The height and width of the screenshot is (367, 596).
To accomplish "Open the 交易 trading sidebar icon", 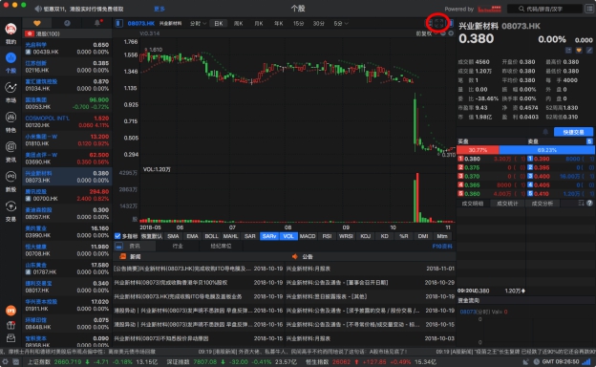I will (11, 206).
